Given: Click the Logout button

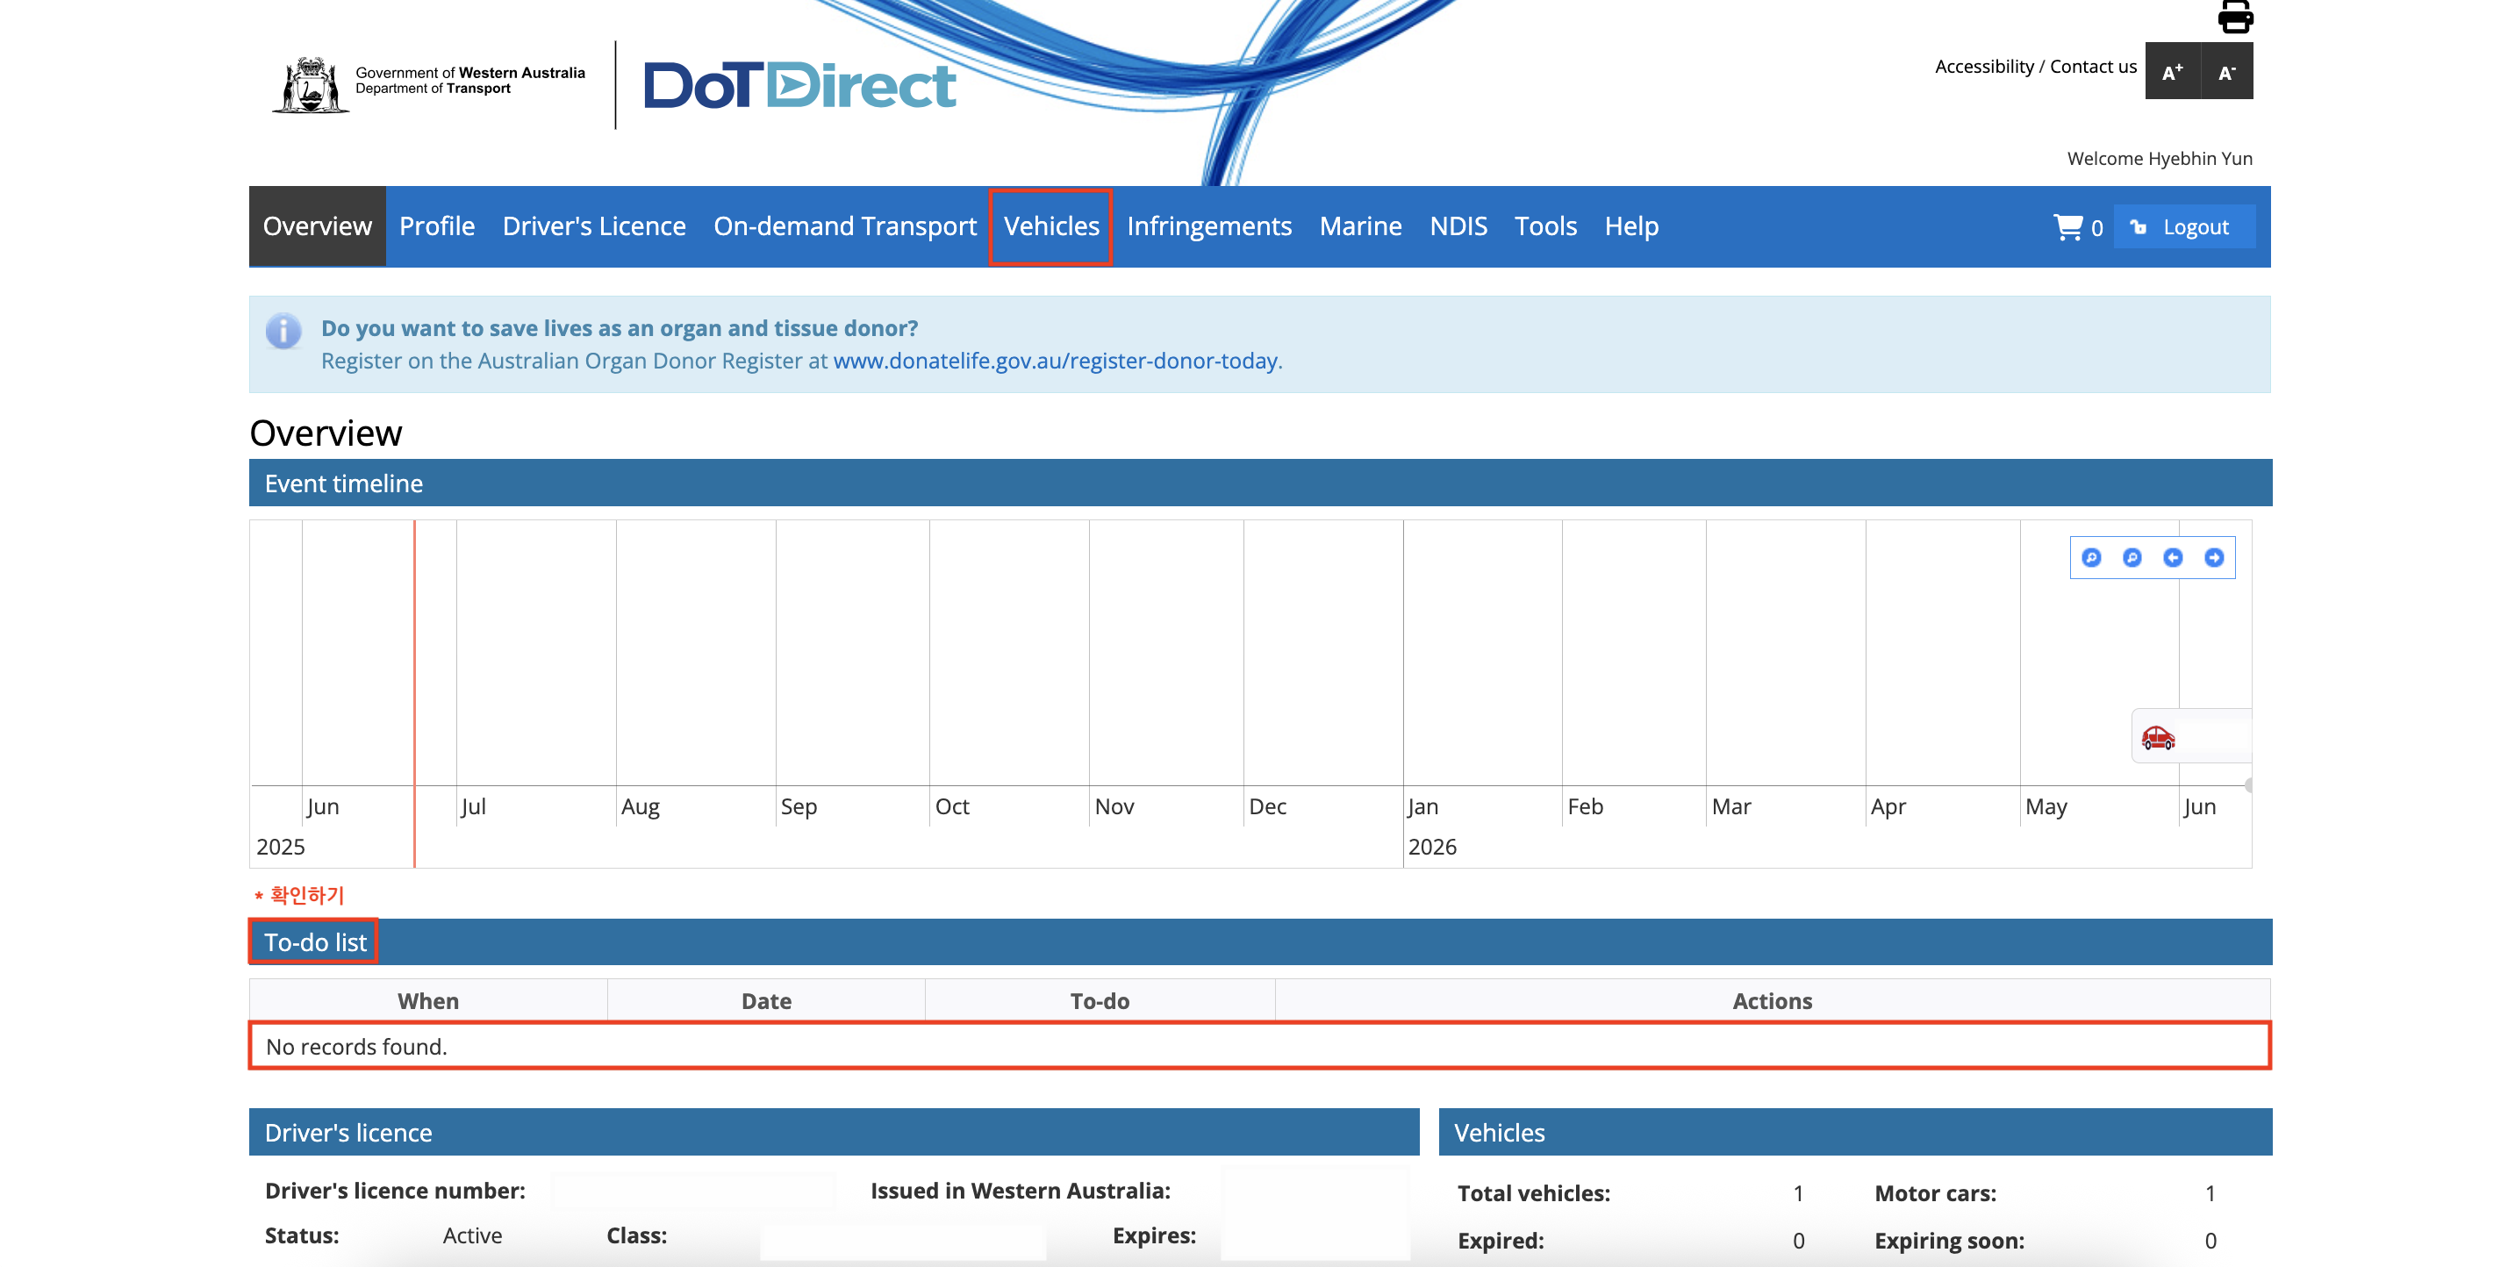Looking at the screenshot, I should 2184,226.
